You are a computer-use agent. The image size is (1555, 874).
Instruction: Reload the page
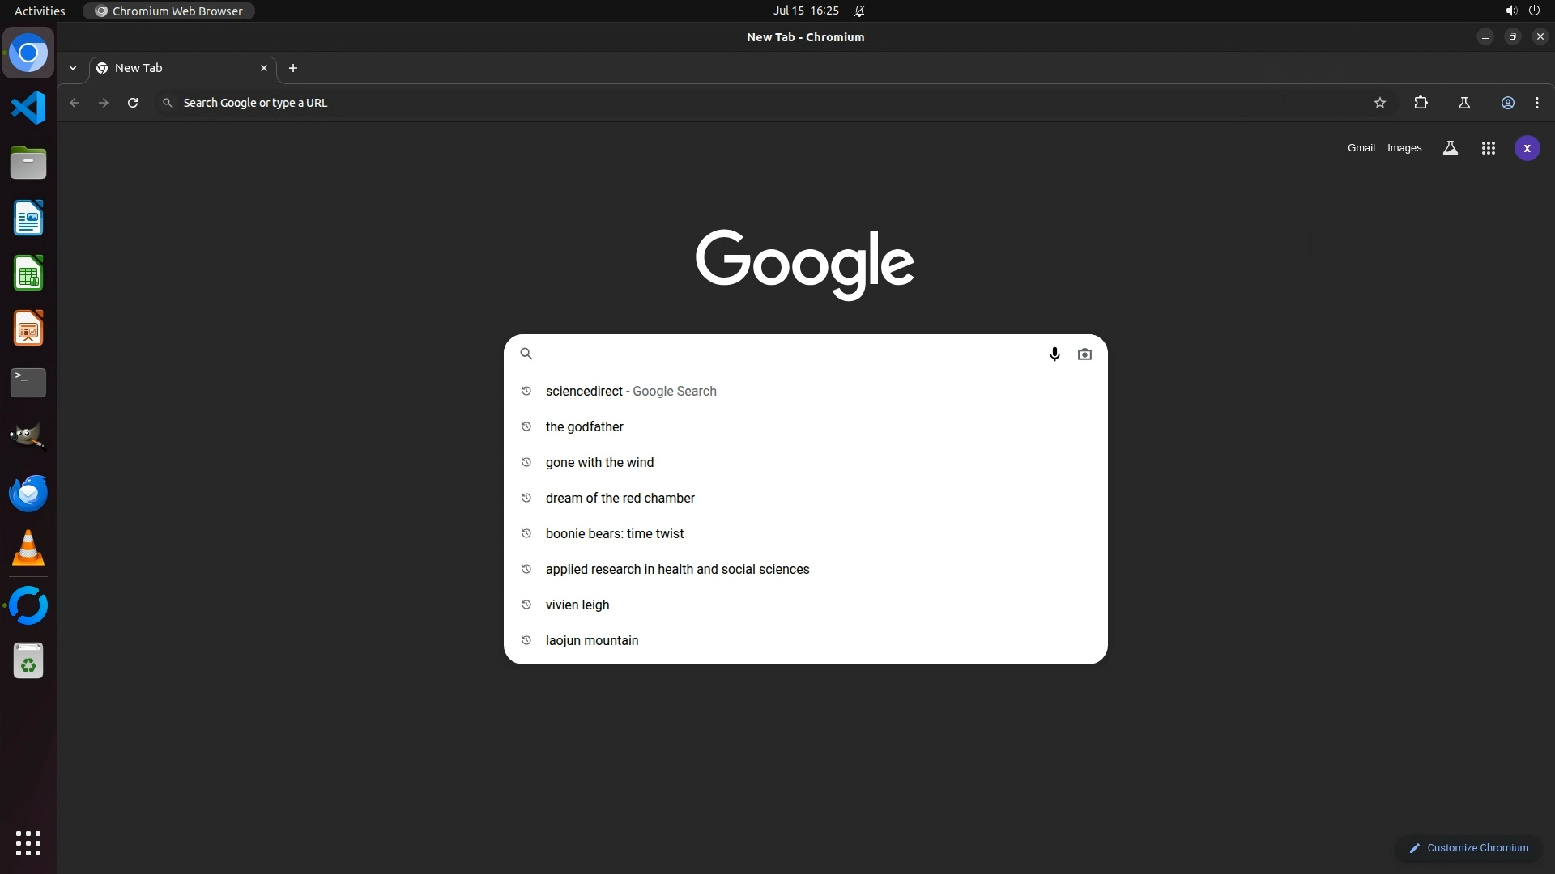(x=133, y=103)
